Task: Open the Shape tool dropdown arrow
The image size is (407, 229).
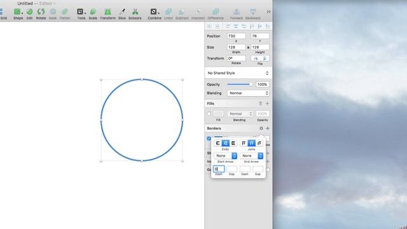Action: pyautogui.click(x=22, y=13)
